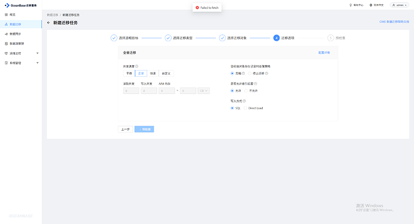Select 快速 concurrency speed
Image resolution: width=414 pixels, height=224 pixels.
click(x=153, y=74)
